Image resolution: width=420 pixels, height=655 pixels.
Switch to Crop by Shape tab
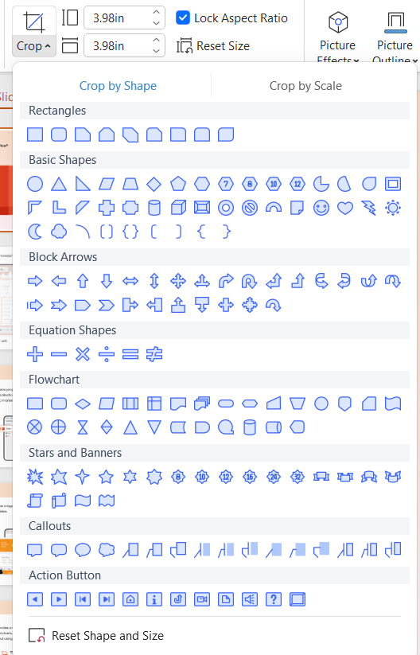[x=119, y=86]
